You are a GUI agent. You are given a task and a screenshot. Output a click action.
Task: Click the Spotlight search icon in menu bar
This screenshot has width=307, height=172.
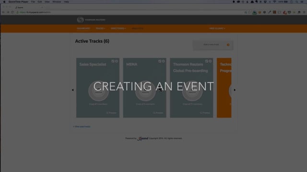tap(297, 2)
